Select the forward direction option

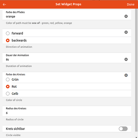pyautogui.click(x=8, y=33)
